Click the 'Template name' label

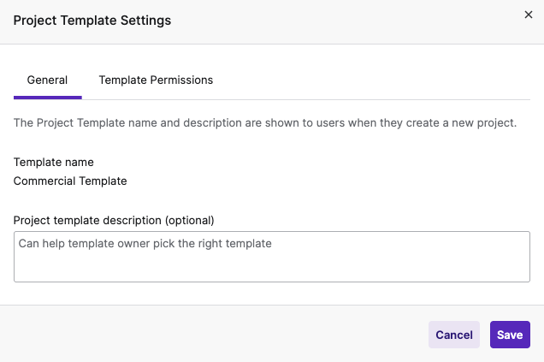pyautogui.click(x=53, y=162)
